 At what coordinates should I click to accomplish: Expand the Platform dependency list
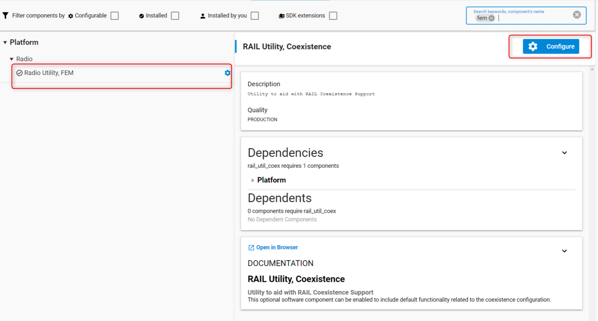(253, 180)
